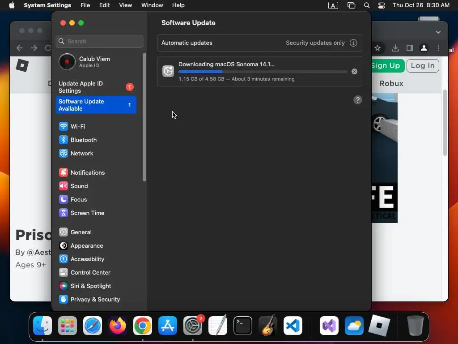This screenshot has height=344, width=458.
Task: Click System Settings icon in the Dock
Action: (193, 326)
